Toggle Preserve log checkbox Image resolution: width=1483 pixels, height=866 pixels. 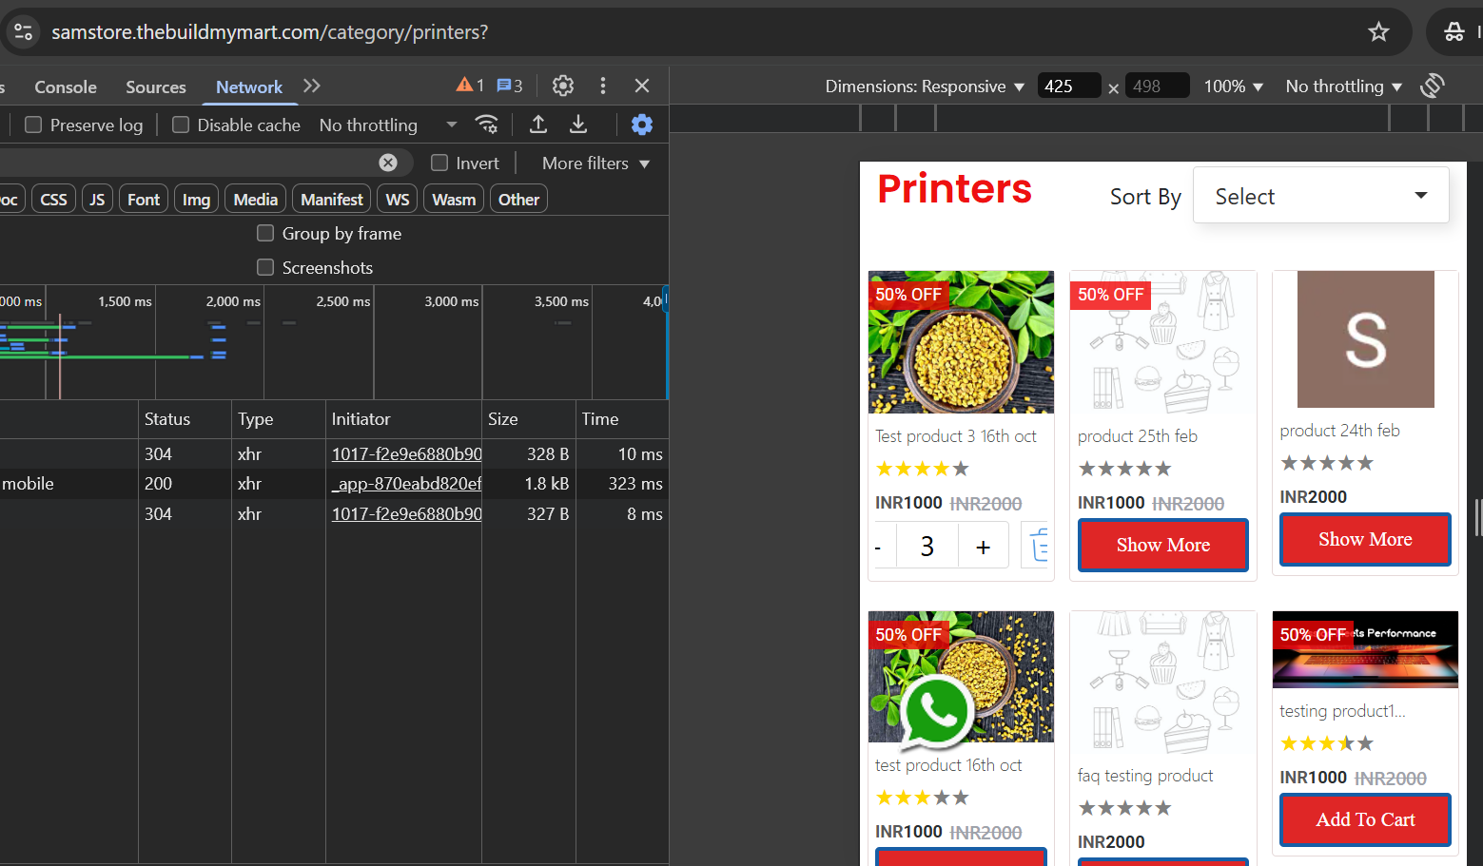[x=33, y=125]
